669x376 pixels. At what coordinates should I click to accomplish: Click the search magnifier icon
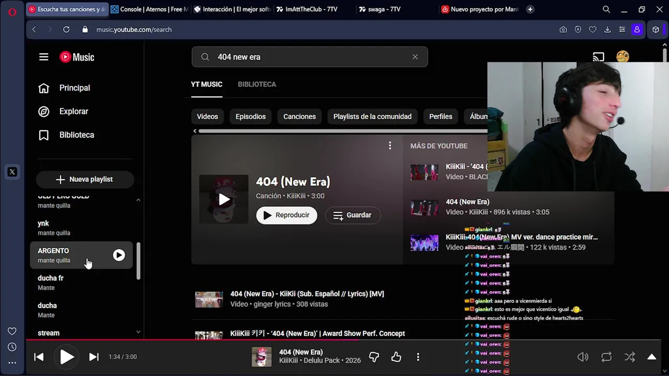click(x=205, y=57)
